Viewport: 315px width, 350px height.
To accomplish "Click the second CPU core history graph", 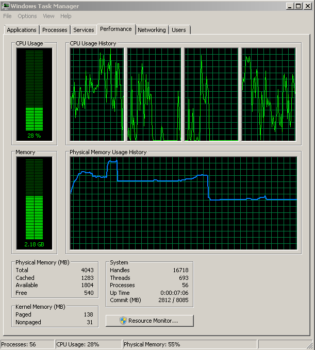I will click(x=154, y=94).
